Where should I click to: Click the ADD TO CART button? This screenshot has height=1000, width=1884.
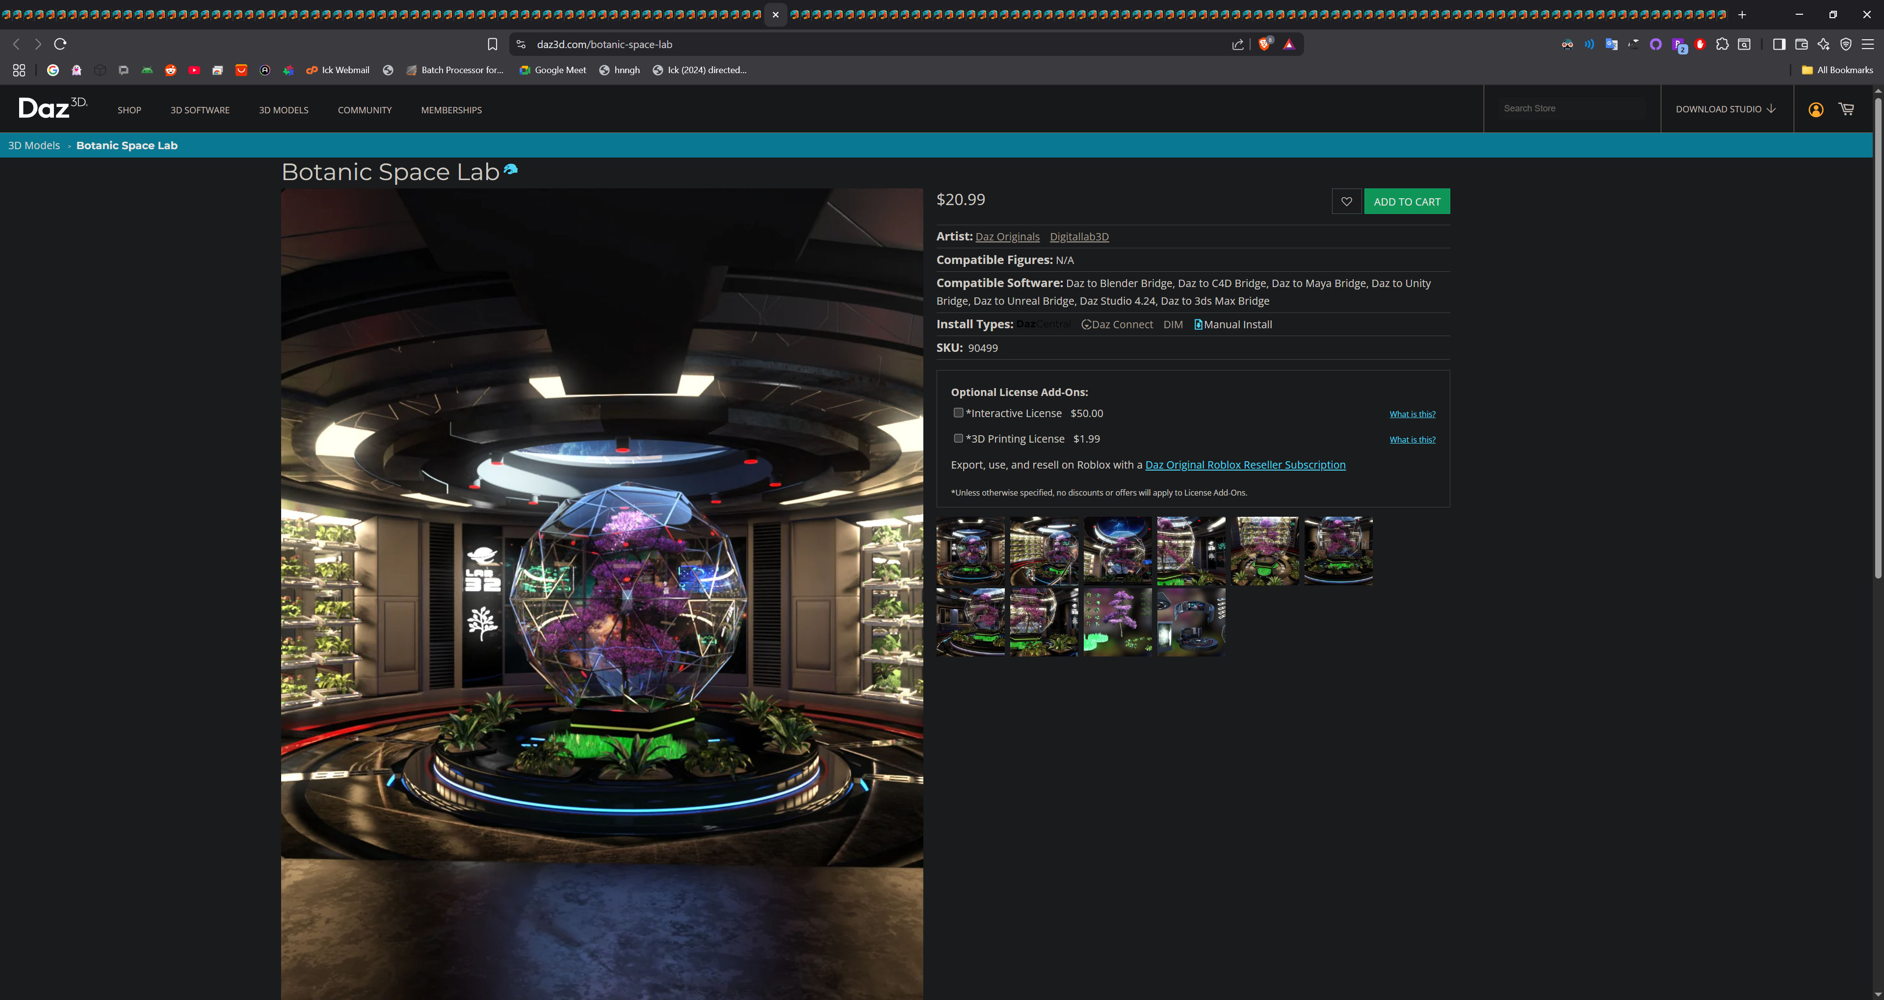1407,201
